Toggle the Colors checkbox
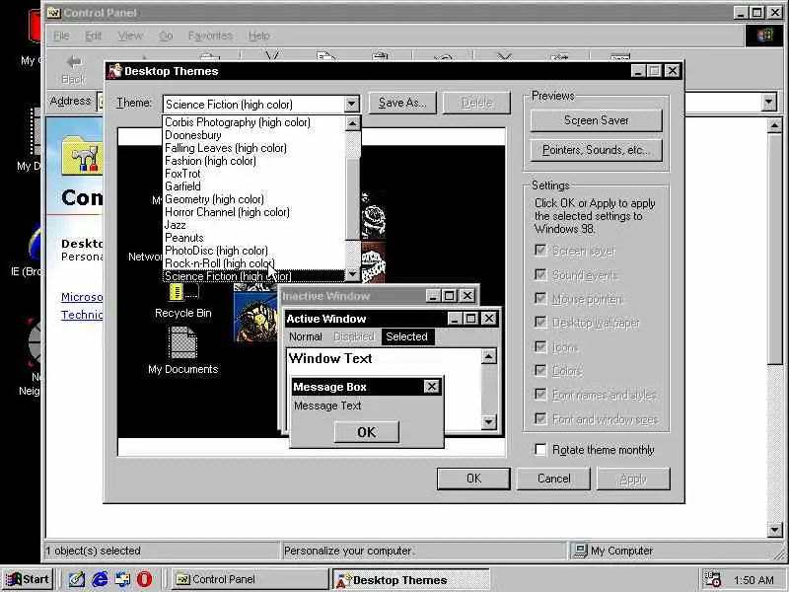Image resolution: width=789 pixels, height=592 pixels. (x=540, y=371)
